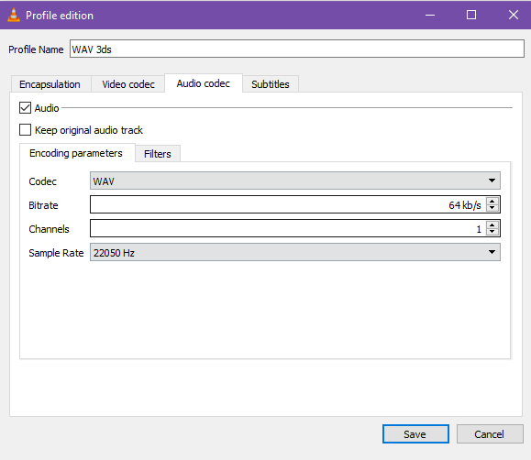Maximize the Profile edition window

pyautogui.click(x=471, y=15)
